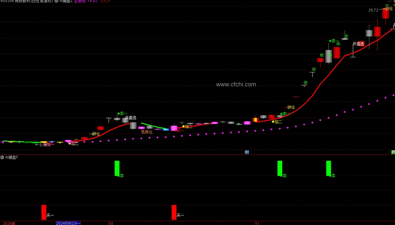Click the red 买一 bar nearest 2024/09/23
Image resolution: width=395 pixels, height=225 pixels.
pyautogui.click(x=44, y=212)
